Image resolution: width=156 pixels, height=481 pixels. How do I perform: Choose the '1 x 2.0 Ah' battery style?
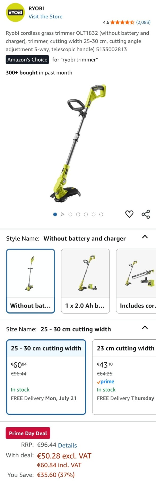(x=85, y=281)
